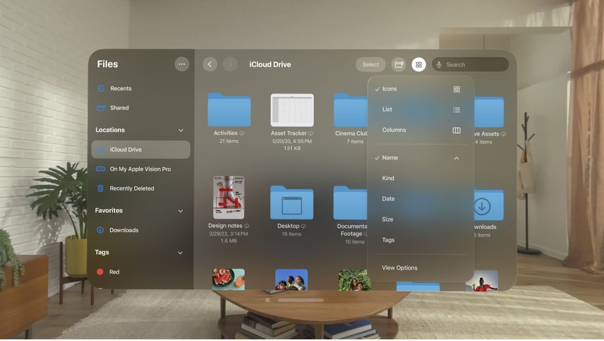604x341 pixels.
Task: Collapse the Locations section
Action: [x=181, y=130]
